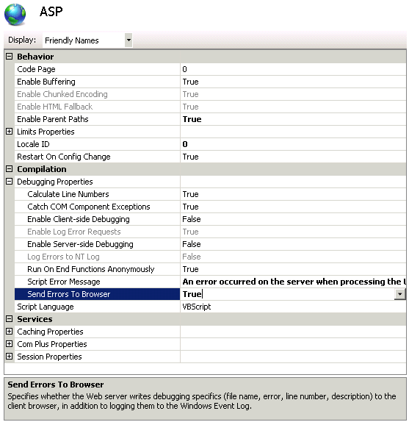
Task: Open the Display Friendly Names dropdown
Action: click(129, 40)
